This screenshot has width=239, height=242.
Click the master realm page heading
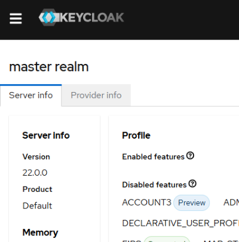coord(49,67)
